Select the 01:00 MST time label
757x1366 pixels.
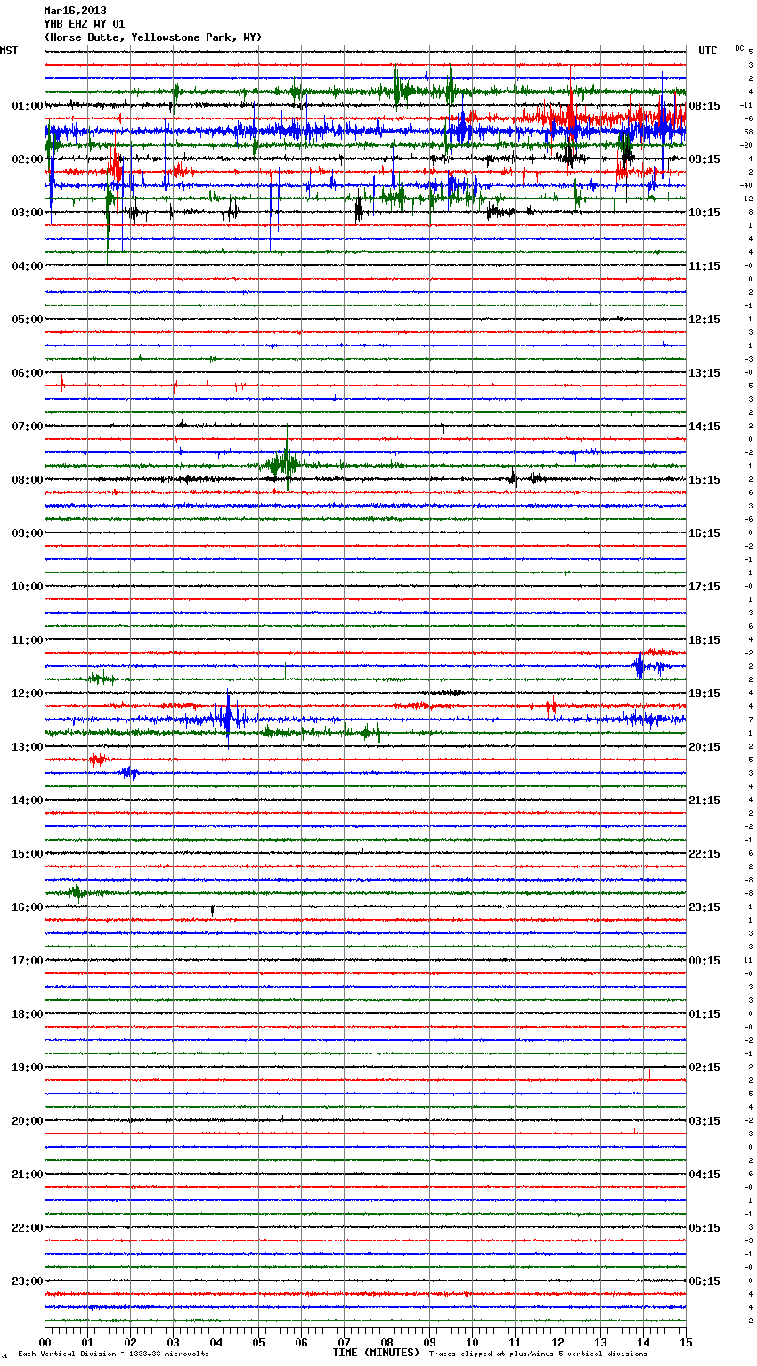(27, 106)
